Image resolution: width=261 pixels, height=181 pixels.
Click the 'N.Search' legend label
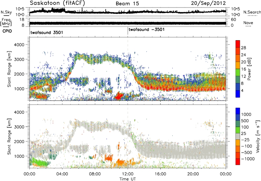pyautogui.click(x=252, y=12)
